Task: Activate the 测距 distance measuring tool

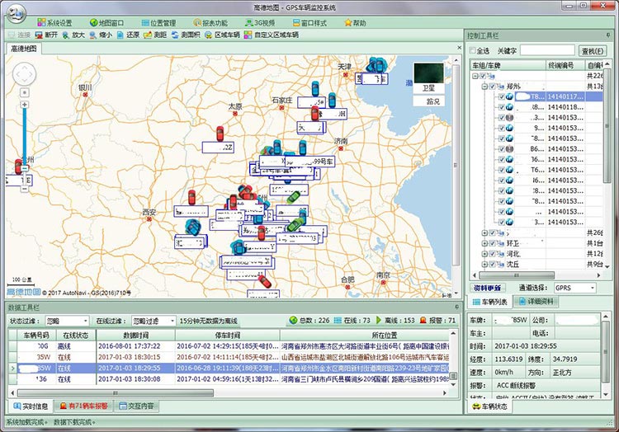Action: (x=155, y=35)
